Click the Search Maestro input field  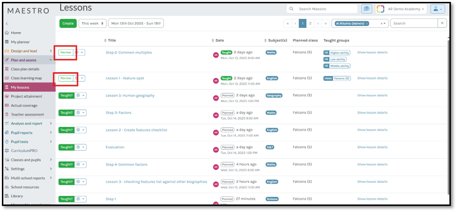click(326, 9)
